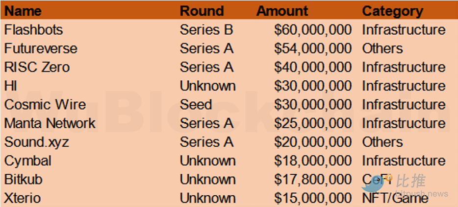
Task: Select the Category column header
Action: click(392, 11)
